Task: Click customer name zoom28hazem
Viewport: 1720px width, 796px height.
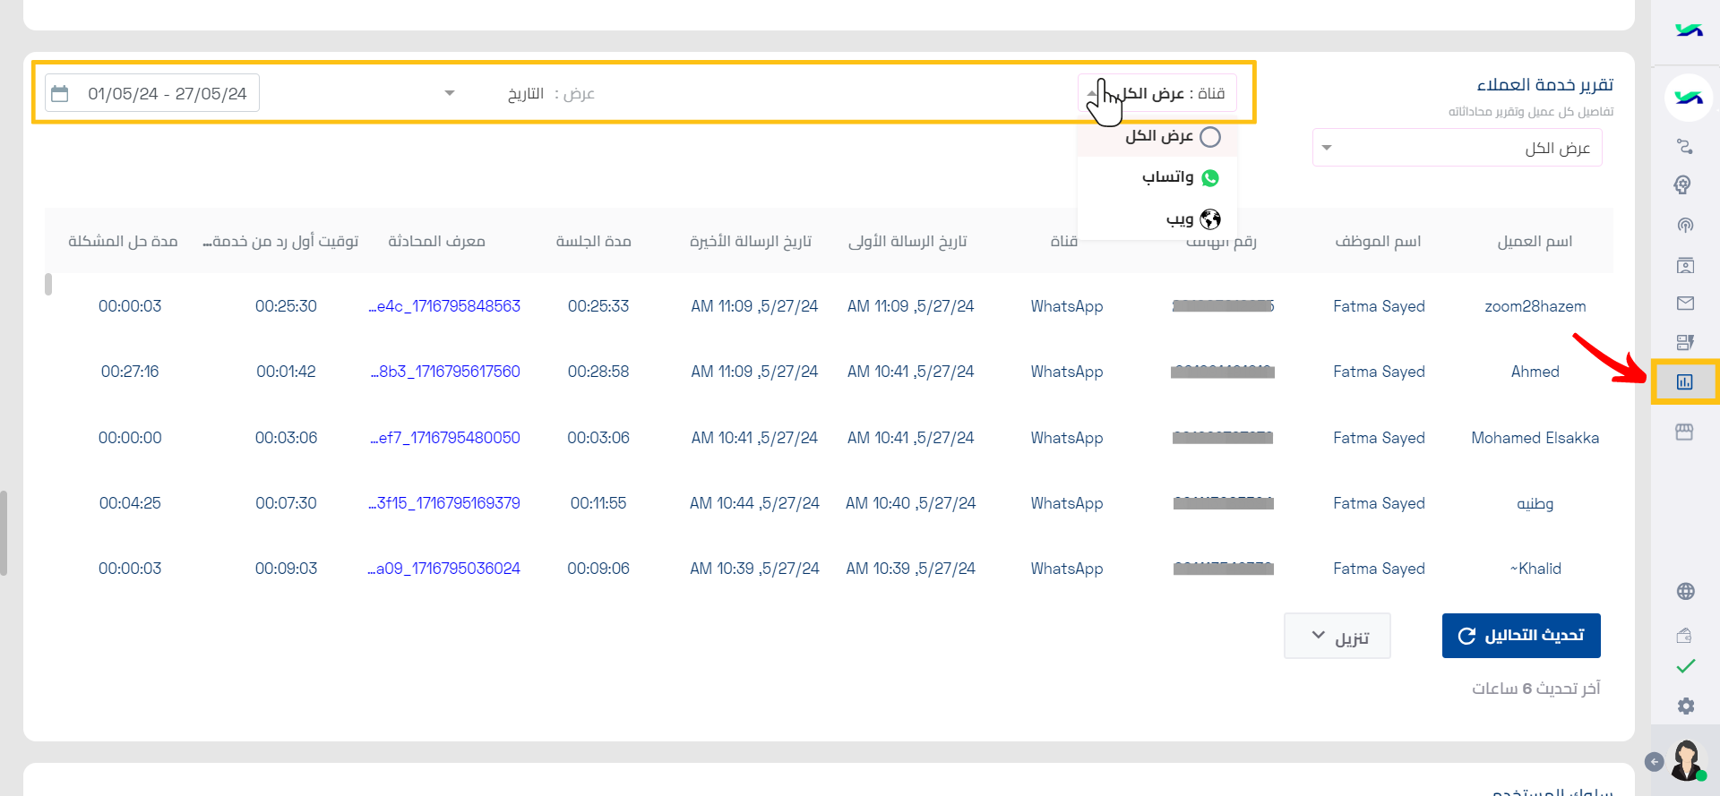Action: coord(1535,306)
